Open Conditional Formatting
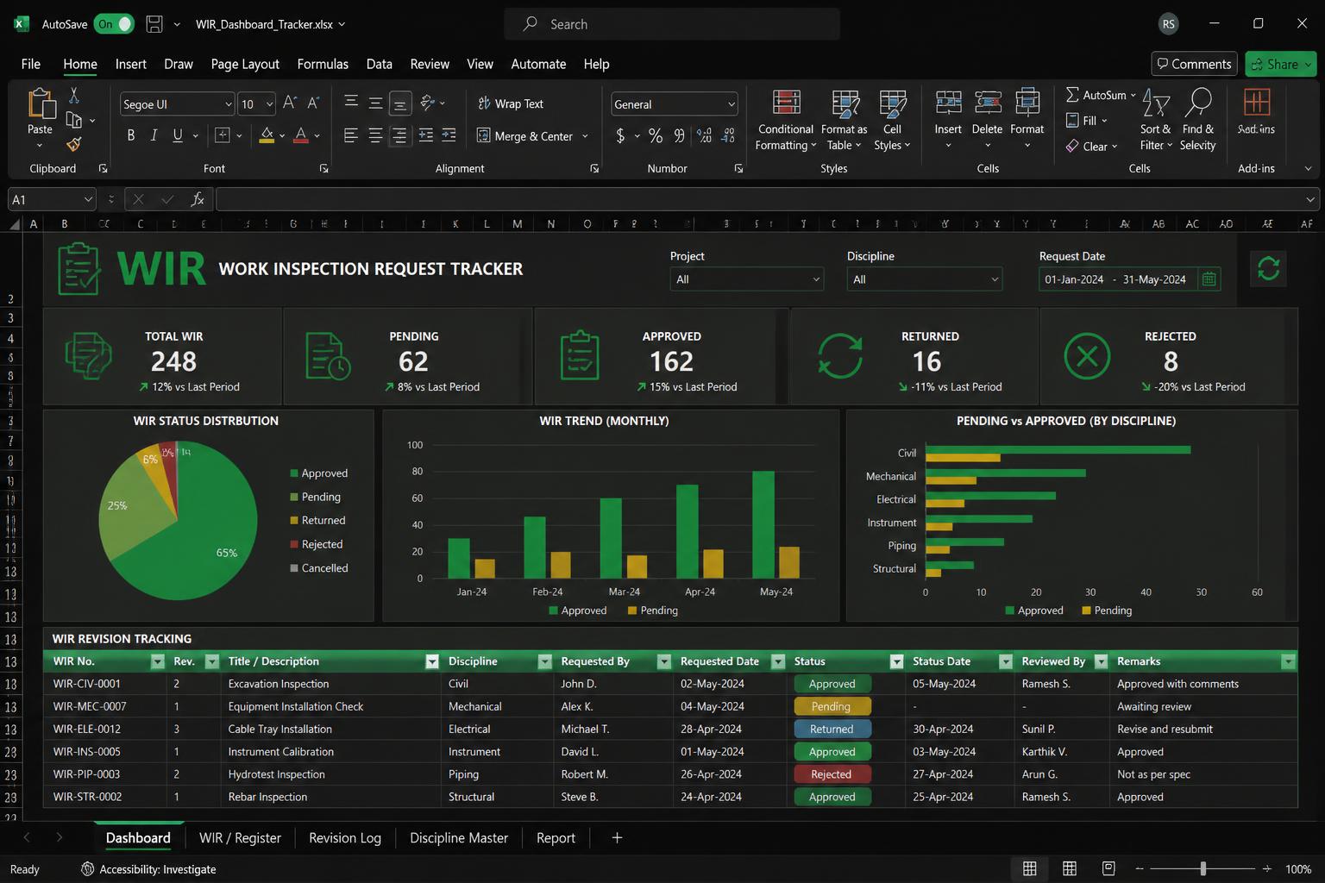 785,120
